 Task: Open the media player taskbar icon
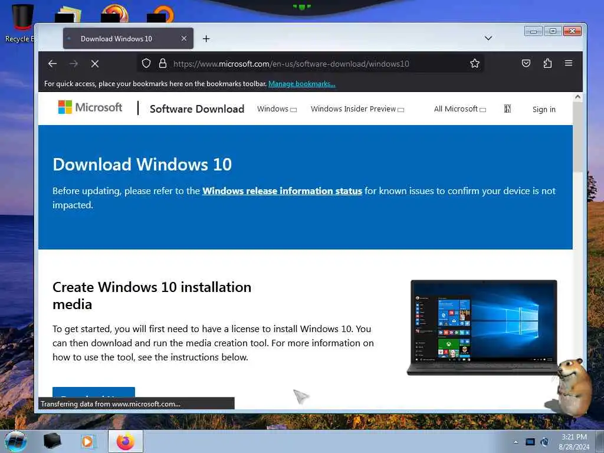(88, 441)
